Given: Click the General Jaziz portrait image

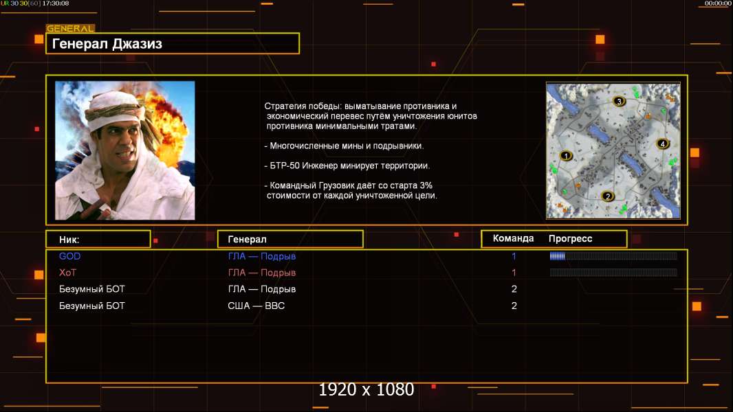Looking at the screenshot, I should 125,150.
